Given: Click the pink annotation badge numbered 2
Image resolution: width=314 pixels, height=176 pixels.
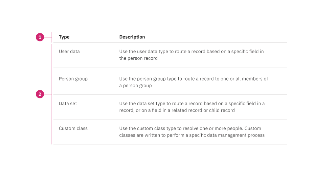Looking at the screenshot, I should coord(40,94).
